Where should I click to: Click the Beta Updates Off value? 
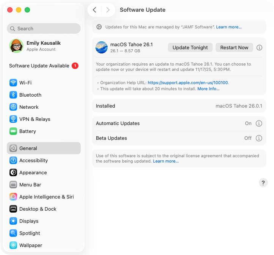(248, 138)
